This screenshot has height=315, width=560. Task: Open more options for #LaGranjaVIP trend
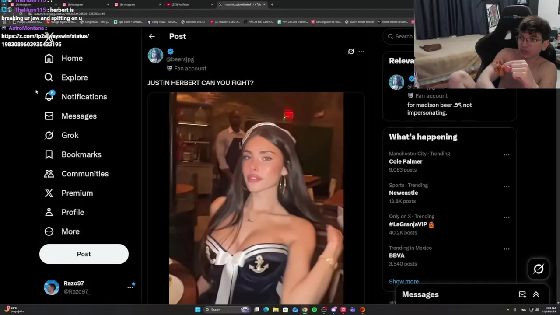coord(507,217)
